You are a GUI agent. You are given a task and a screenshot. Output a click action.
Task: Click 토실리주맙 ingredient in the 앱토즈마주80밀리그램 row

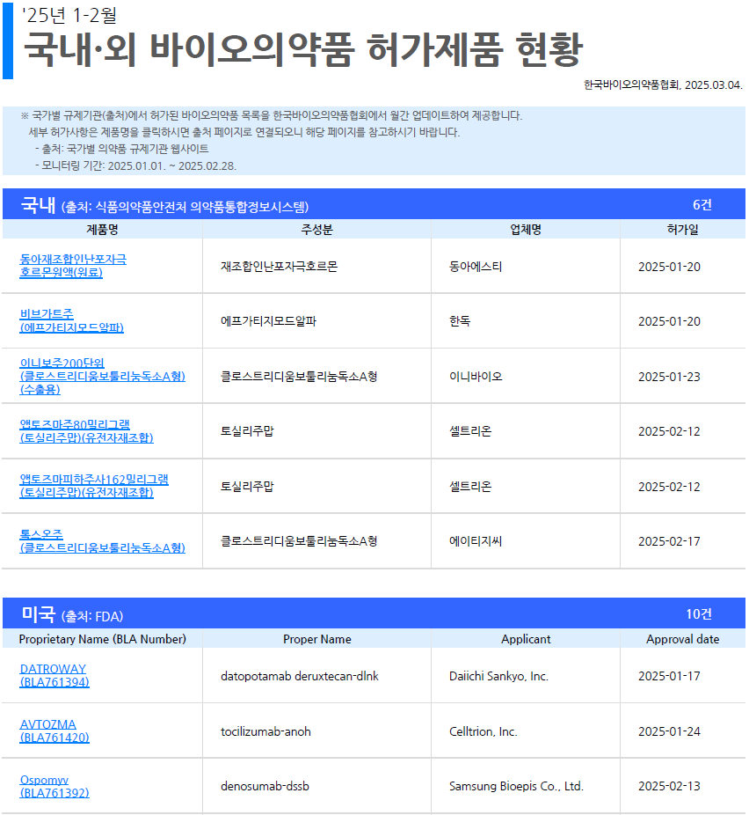[x=247, y=431]
